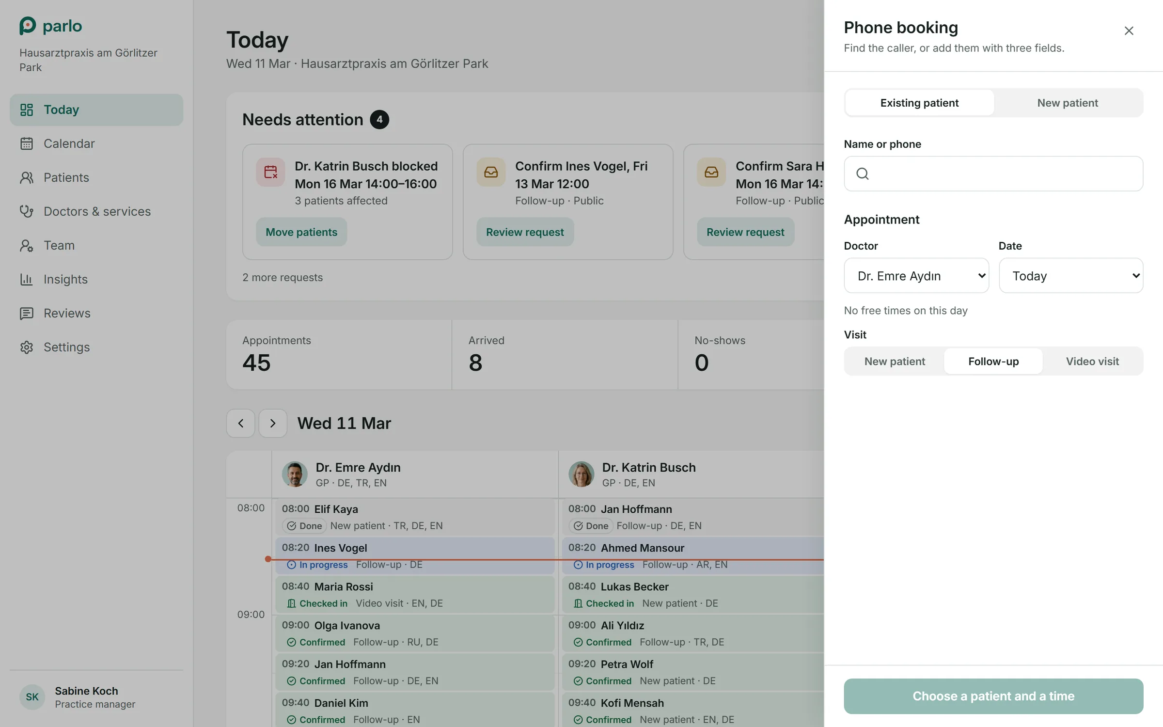1163x727 pixels.
Task: Click Move patients button
Action: tap(301, 232)
